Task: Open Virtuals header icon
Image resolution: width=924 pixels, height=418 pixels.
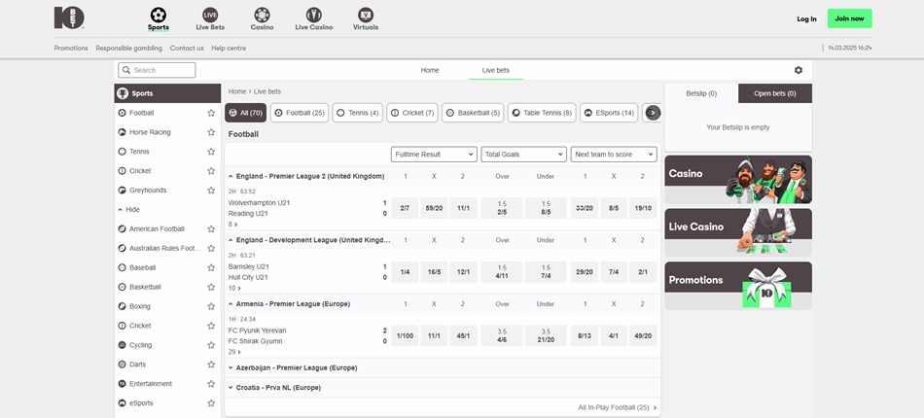Action: pyautogui.click(x=366, y=15)
